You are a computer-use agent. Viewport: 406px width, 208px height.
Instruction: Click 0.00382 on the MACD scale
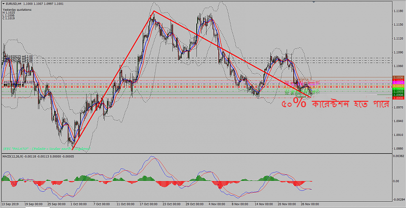tap(398, 156)
